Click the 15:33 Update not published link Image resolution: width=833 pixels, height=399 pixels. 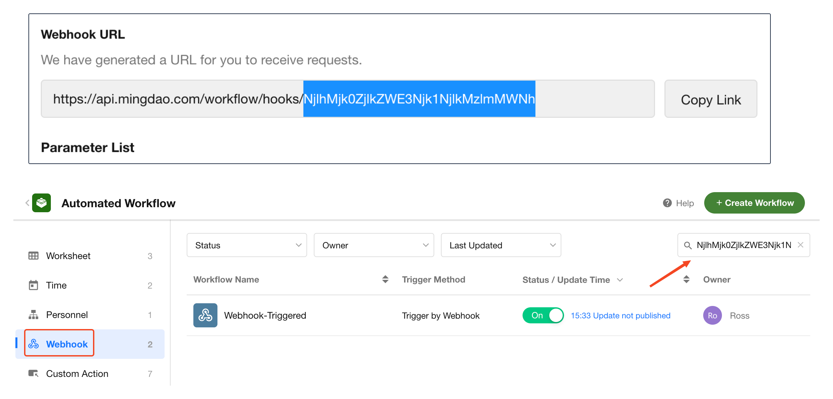(x=621, y=315)
